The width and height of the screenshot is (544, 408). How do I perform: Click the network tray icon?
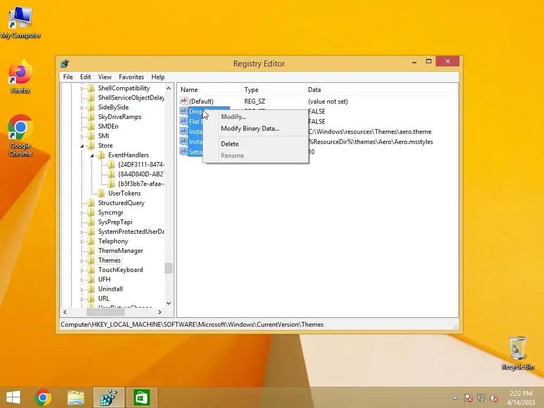pos(481,398)
